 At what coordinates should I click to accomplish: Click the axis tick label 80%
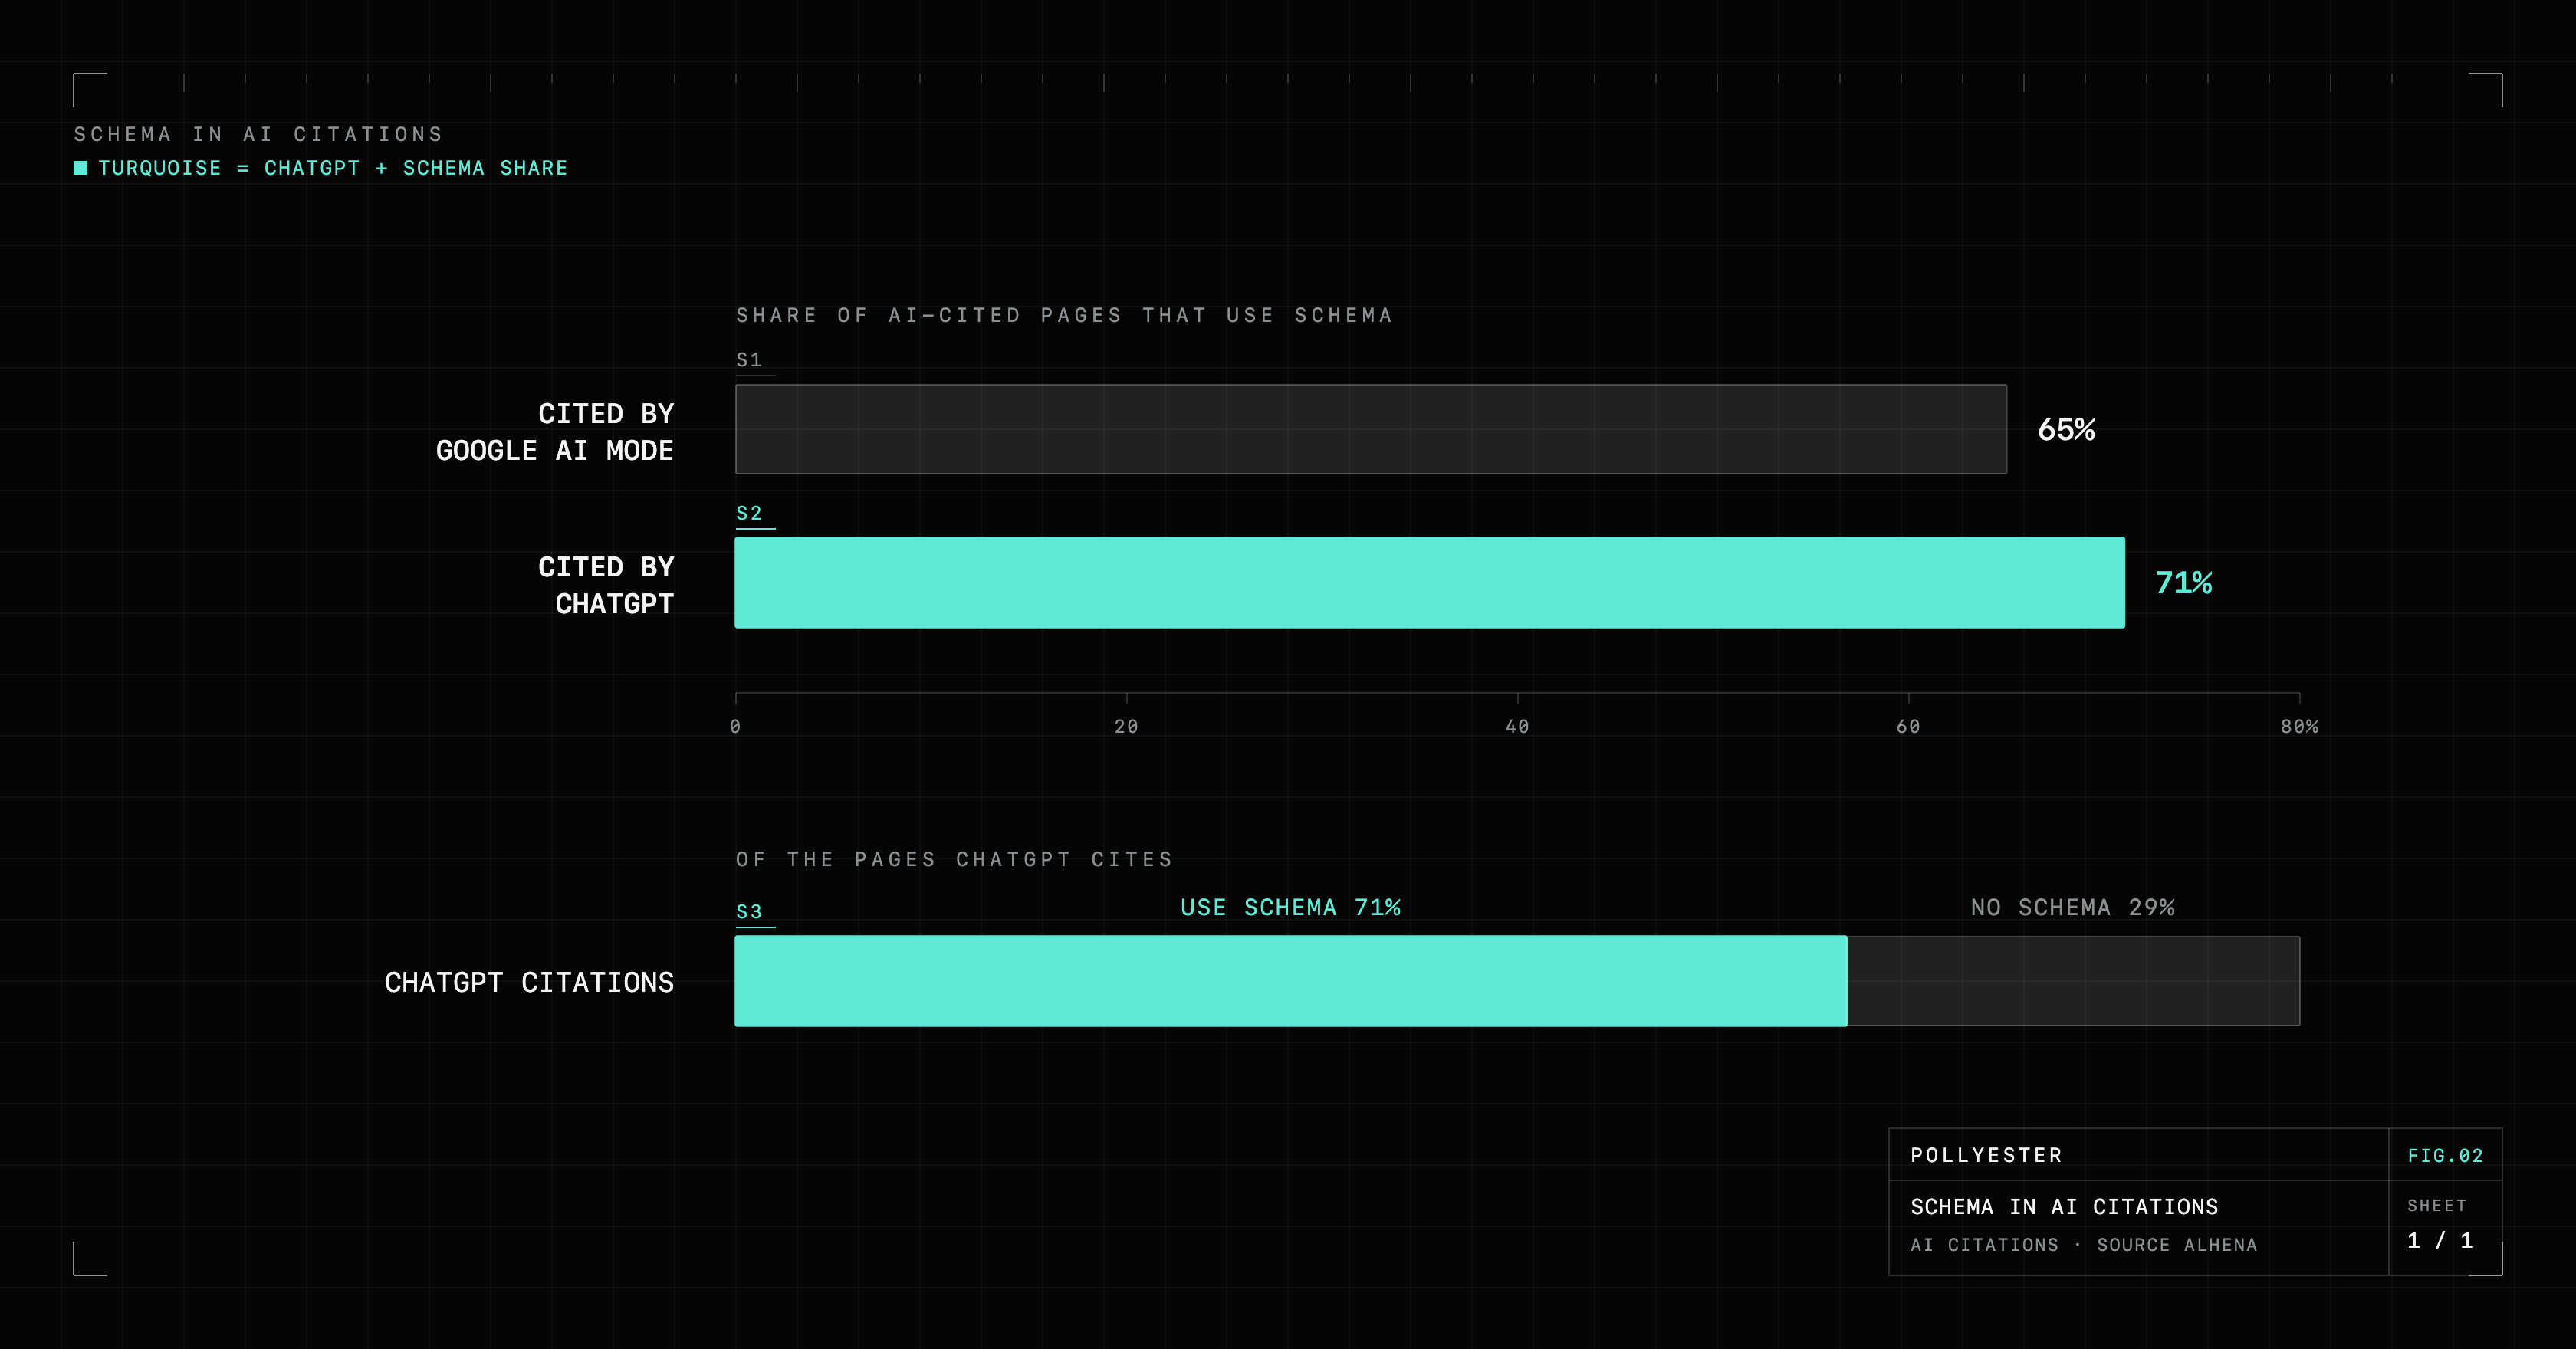[2299, 727]
